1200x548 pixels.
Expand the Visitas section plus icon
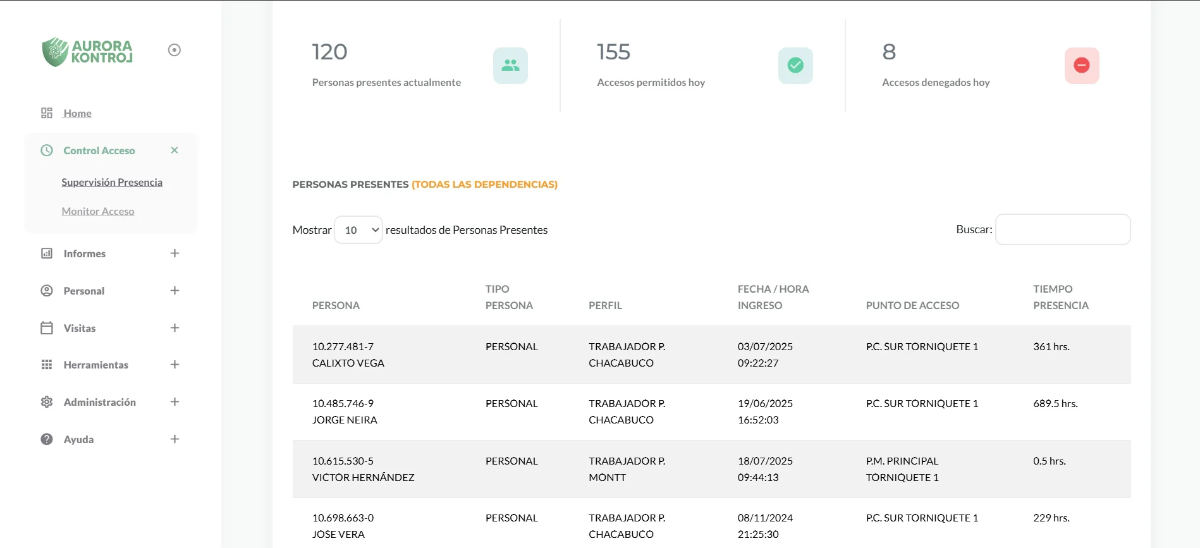(175, 328)
